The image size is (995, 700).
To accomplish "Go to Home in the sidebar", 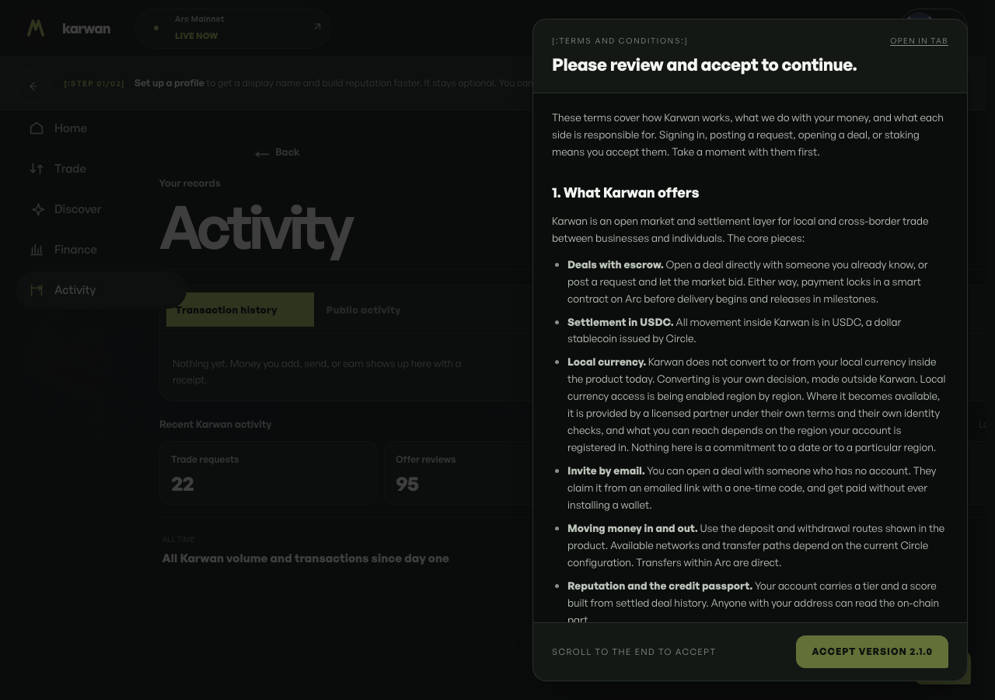I will (x=70, y=128).
